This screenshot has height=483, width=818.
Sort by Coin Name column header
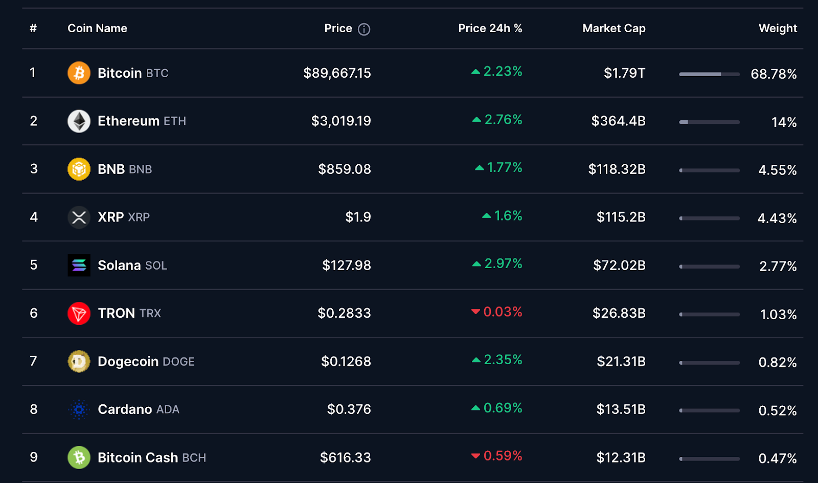[97, 29]
